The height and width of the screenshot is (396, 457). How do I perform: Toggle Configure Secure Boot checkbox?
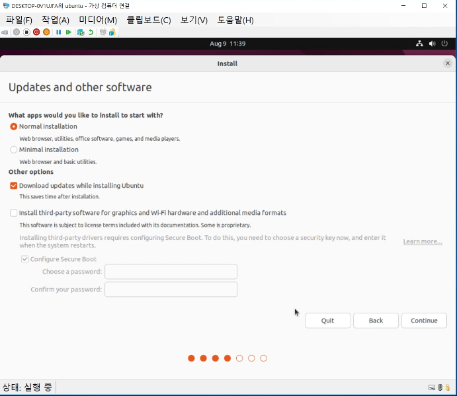(x=24, y=259)
